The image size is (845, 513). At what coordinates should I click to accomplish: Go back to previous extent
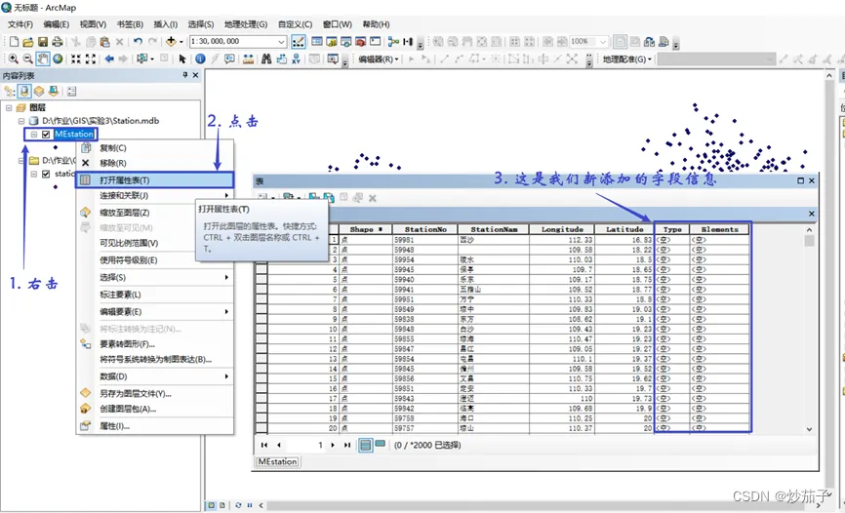109,59
